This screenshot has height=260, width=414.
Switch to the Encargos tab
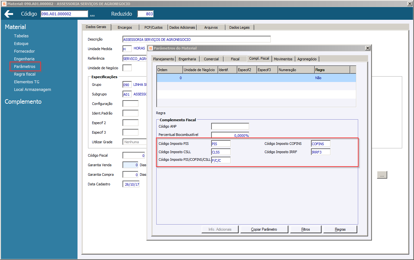pos(124,27)
